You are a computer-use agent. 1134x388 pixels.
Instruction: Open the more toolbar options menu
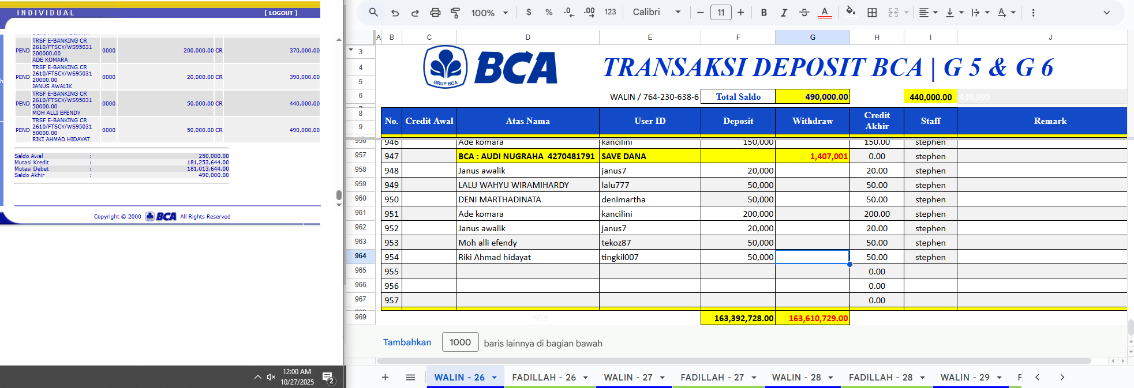click(x=1033, y=12)
